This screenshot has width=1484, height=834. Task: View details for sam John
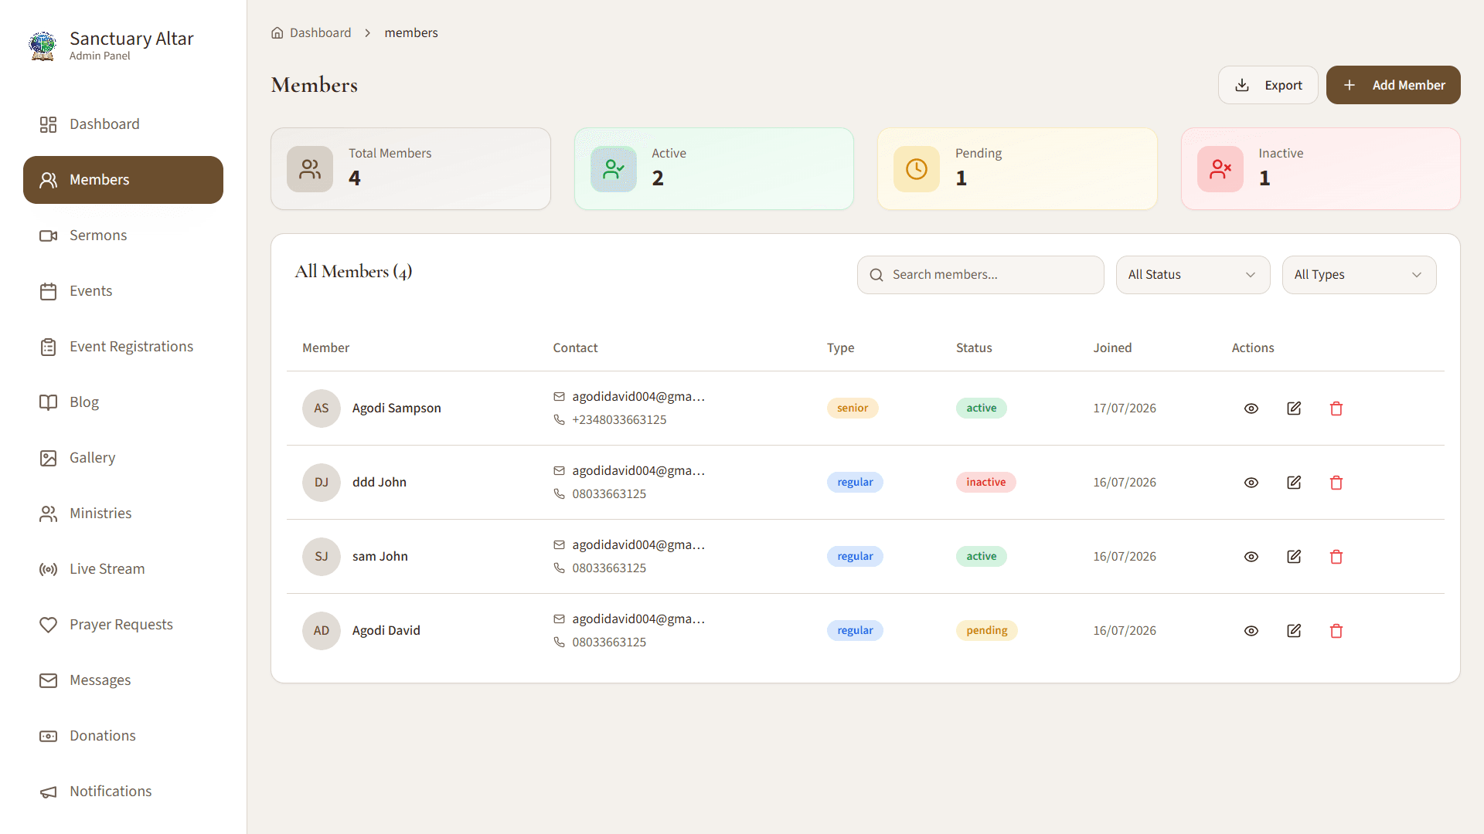pyautogui.click(x=1251, y=557)
